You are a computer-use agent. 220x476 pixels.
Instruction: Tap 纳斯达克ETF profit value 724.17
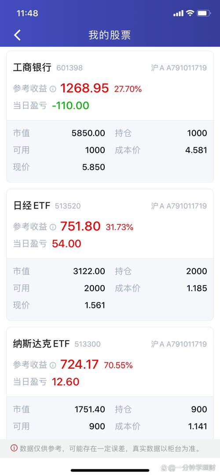click(x=80, y=364)
